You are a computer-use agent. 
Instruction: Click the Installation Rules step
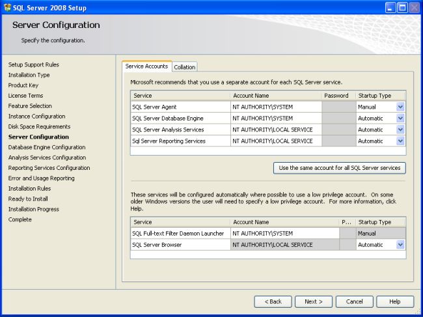click(29, 188)
